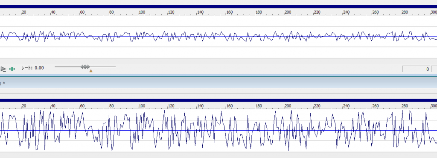Click the 40 mark on the upper ruler
This screenshot has width=437, height=158.
tap(53, 12)
